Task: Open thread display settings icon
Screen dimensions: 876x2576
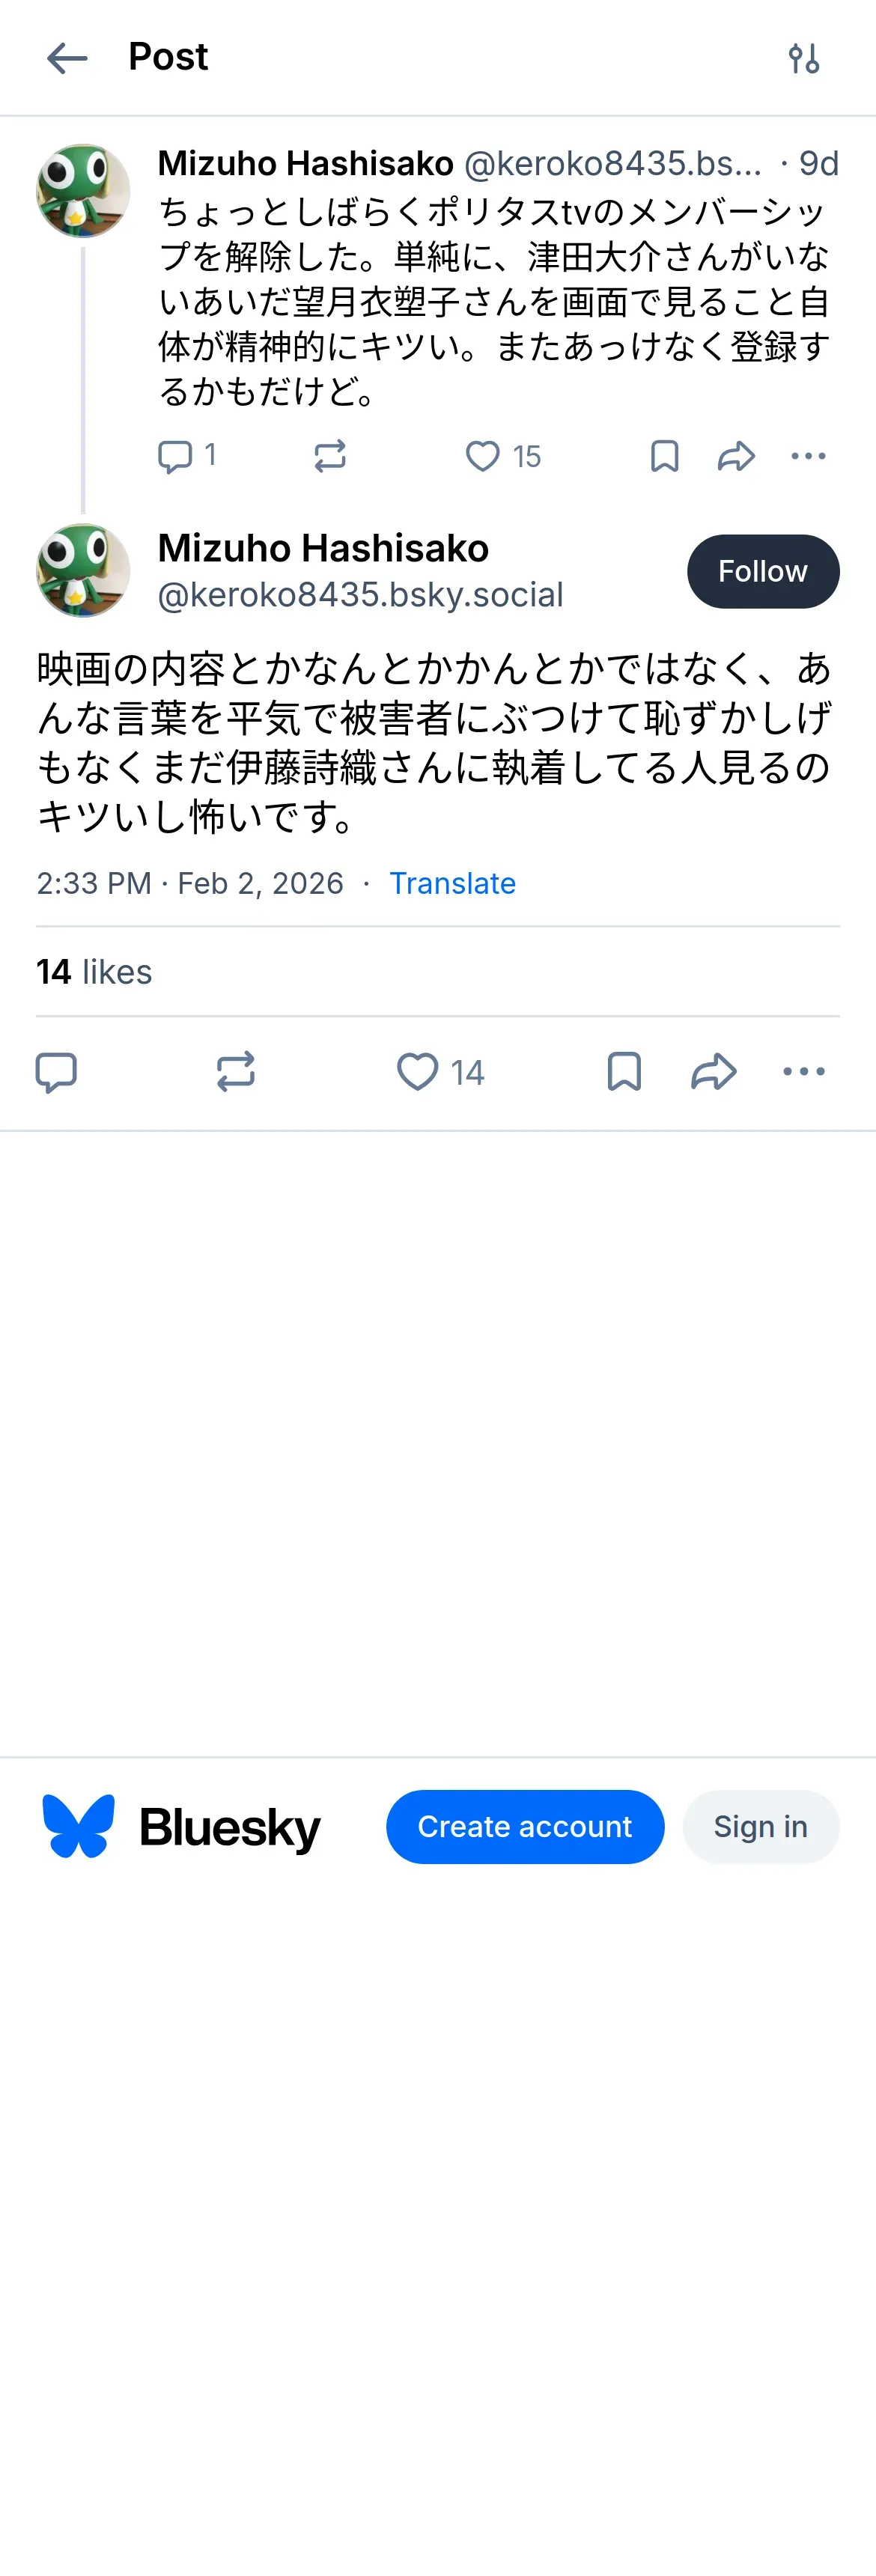Action: [x=804, y=58]
